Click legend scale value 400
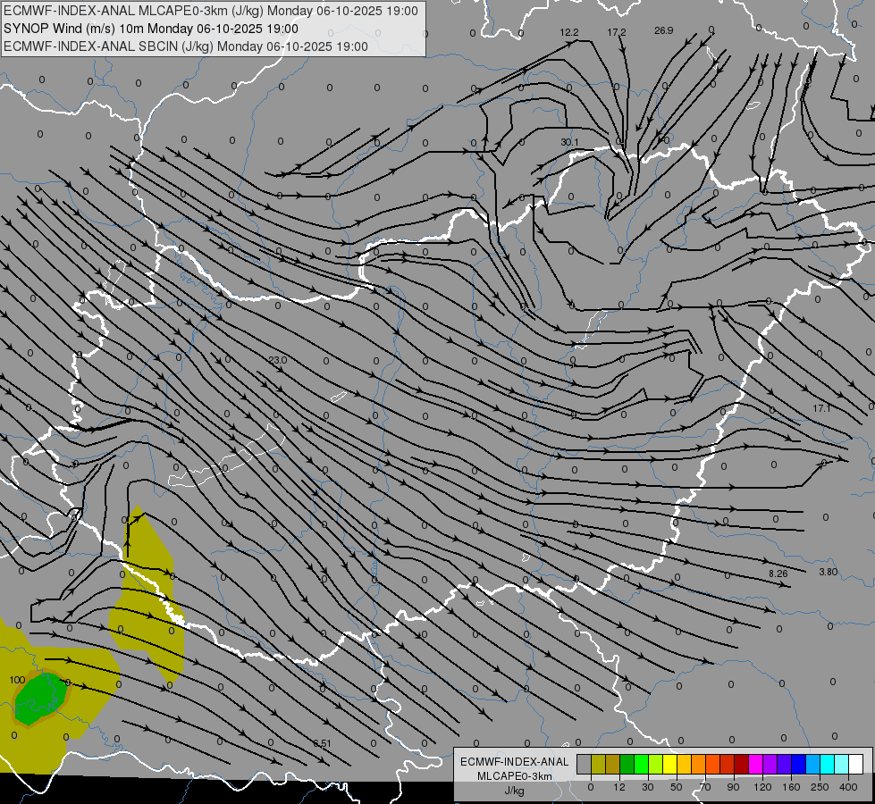Viewport: 875px width, 804px height. click(x=848, y=787)
